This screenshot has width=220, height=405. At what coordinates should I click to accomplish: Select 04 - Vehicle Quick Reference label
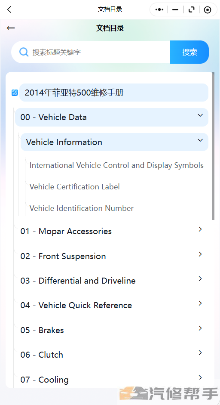tap(76, 305)
